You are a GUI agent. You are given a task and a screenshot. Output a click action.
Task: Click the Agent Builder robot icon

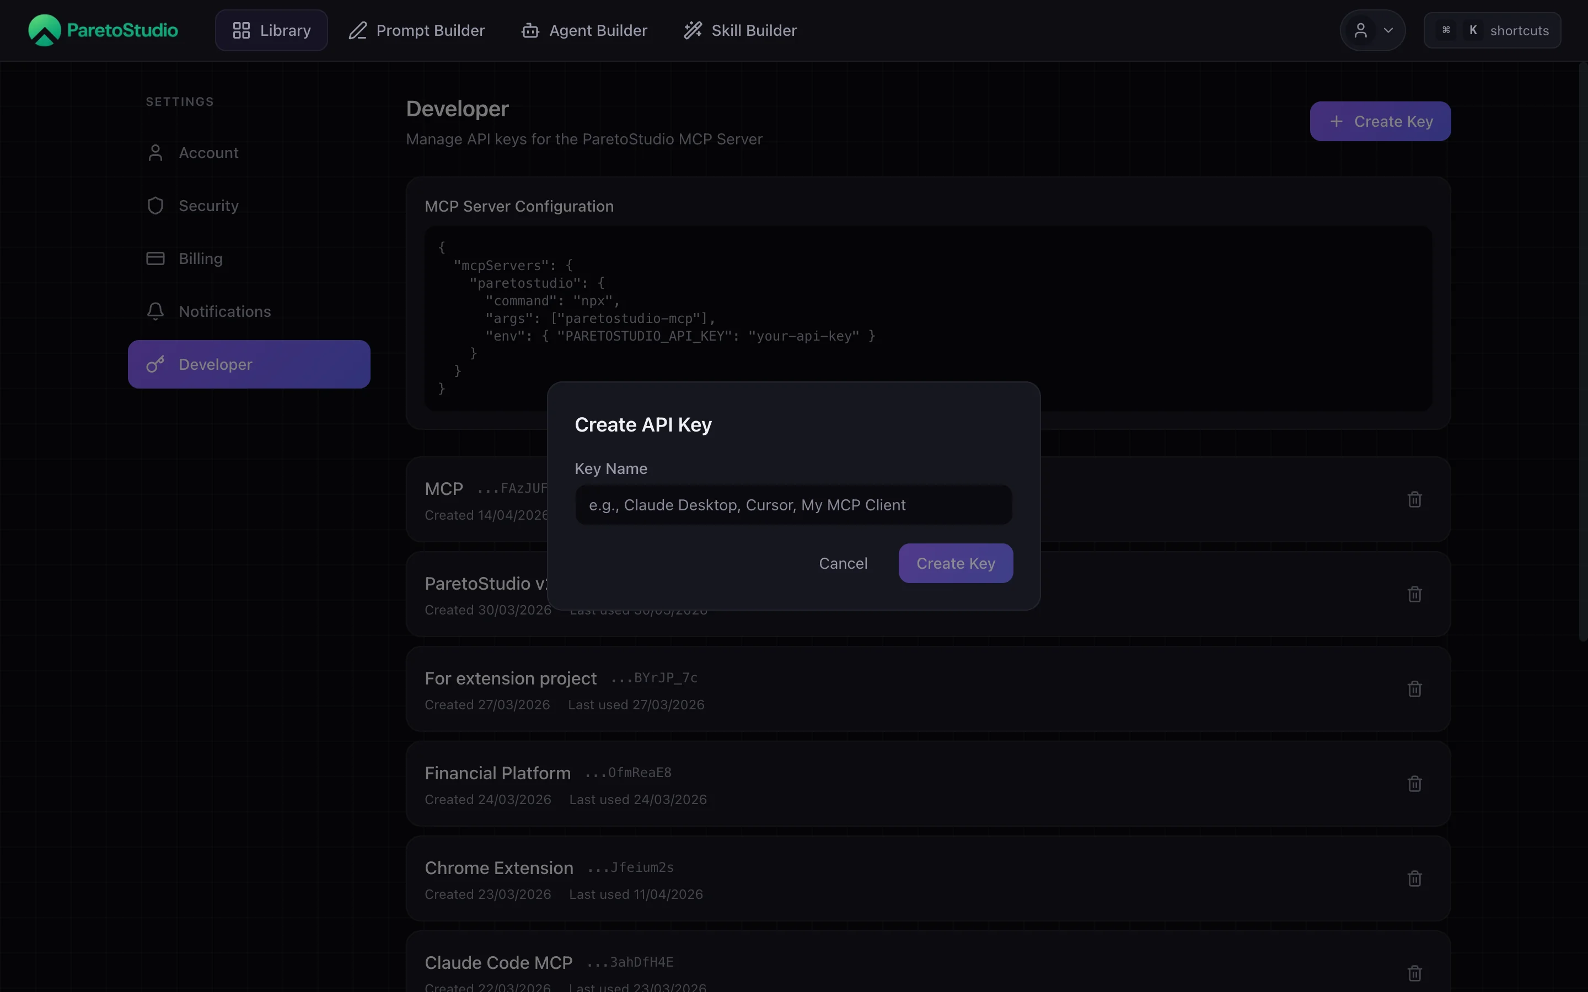[x=530, y=30]
